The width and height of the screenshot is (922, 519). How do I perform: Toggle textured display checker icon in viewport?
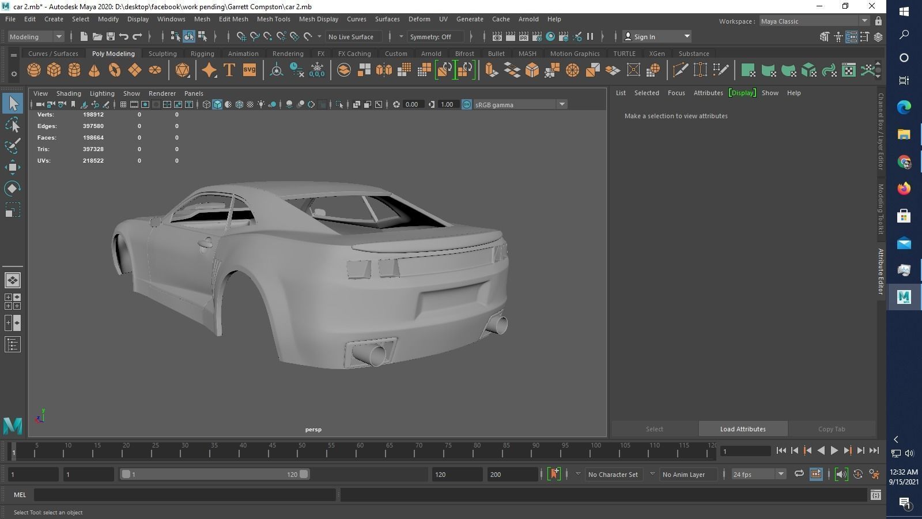250,104
